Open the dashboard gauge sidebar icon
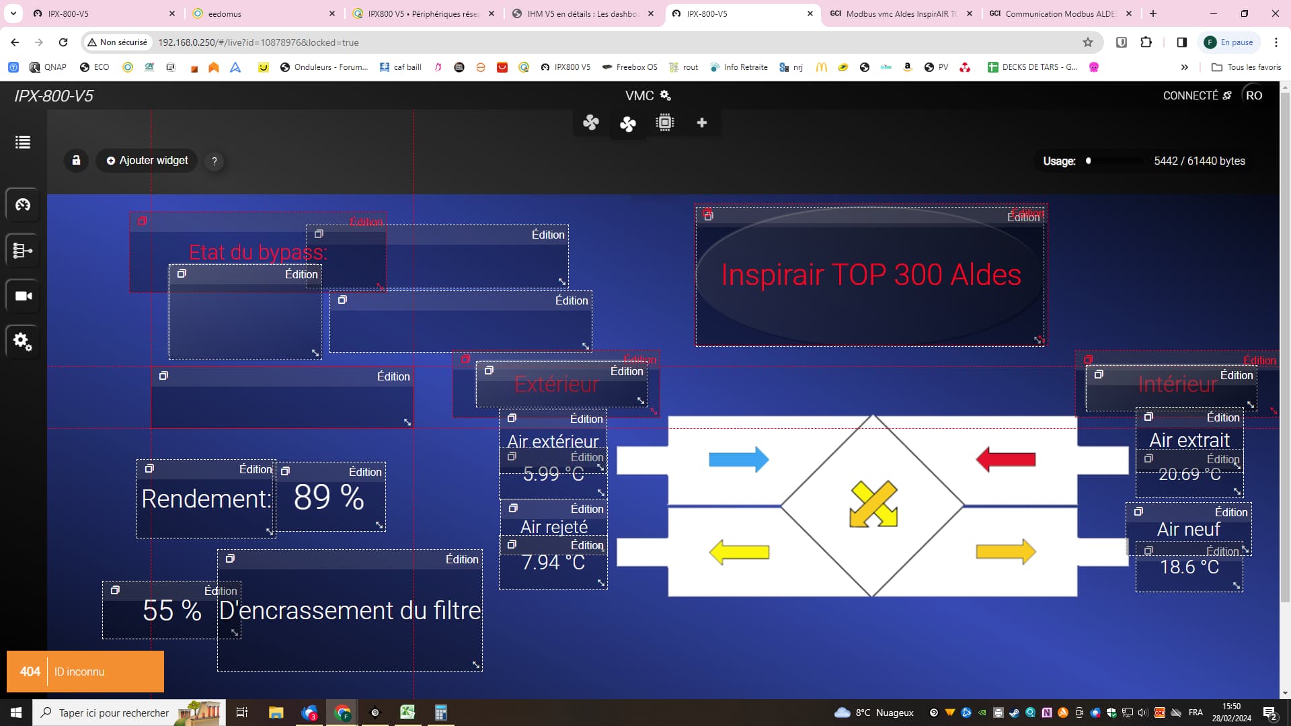The image size is (1291, 726). [x=23, y=204]
